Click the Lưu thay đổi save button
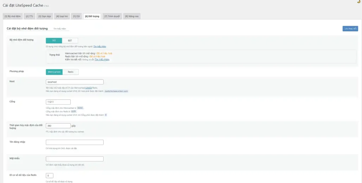This screenshot has height=183, width=362. [350, 29]
